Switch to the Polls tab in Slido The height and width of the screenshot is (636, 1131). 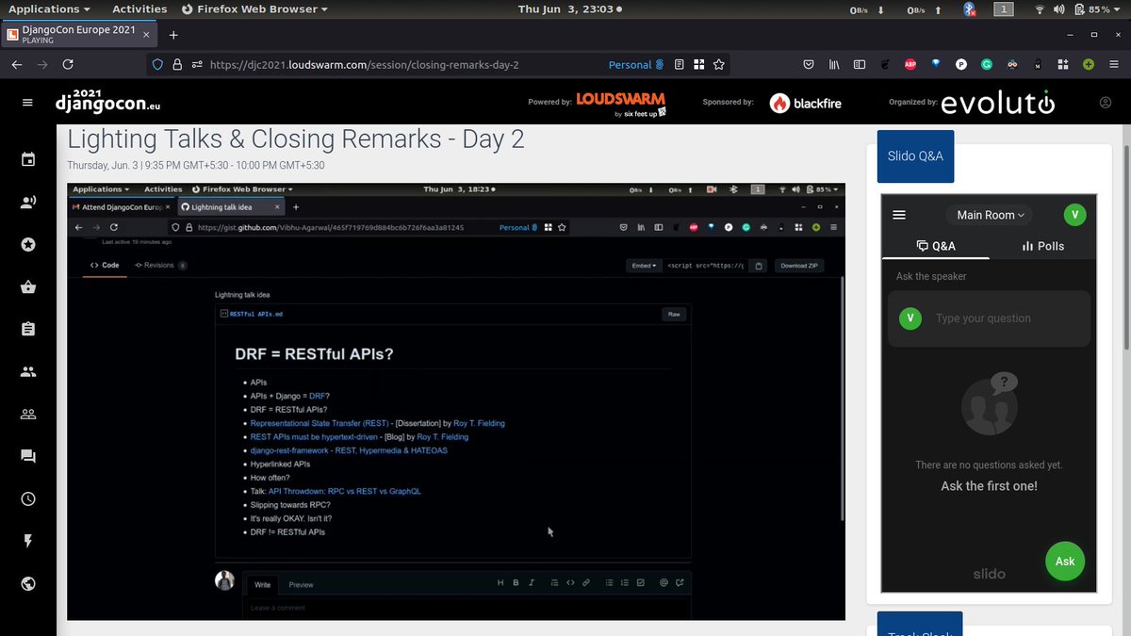tap(1042, 246)
